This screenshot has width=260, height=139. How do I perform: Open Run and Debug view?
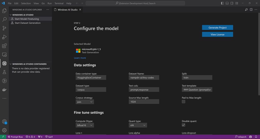click(4, 37)
